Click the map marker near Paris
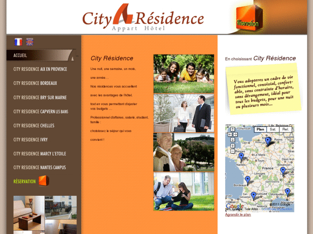The width and height of the screenshot is (313, 234). pyautogui.click(x=268, y=141)
